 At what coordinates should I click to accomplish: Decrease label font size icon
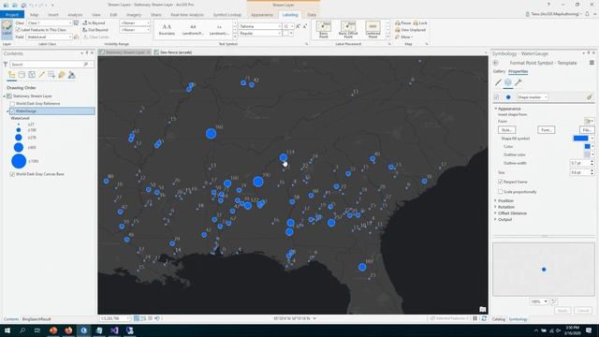(x=304, y=26)
